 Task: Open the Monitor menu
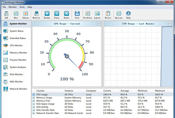point(13,7)
